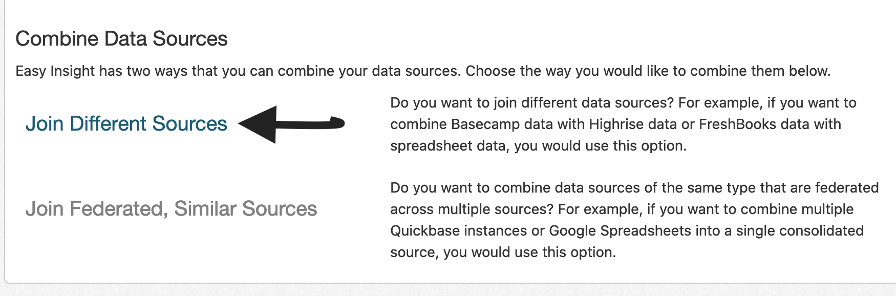
Task: Click the phrase single consolidated
Action: pyautogui.click(x=799, y=231)
